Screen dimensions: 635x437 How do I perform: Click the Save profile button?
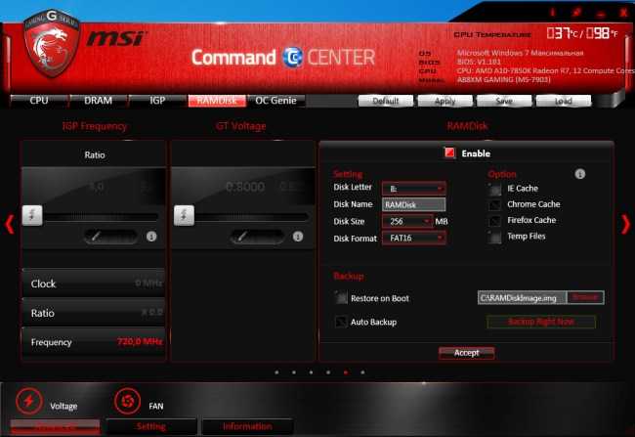(504, 101)
